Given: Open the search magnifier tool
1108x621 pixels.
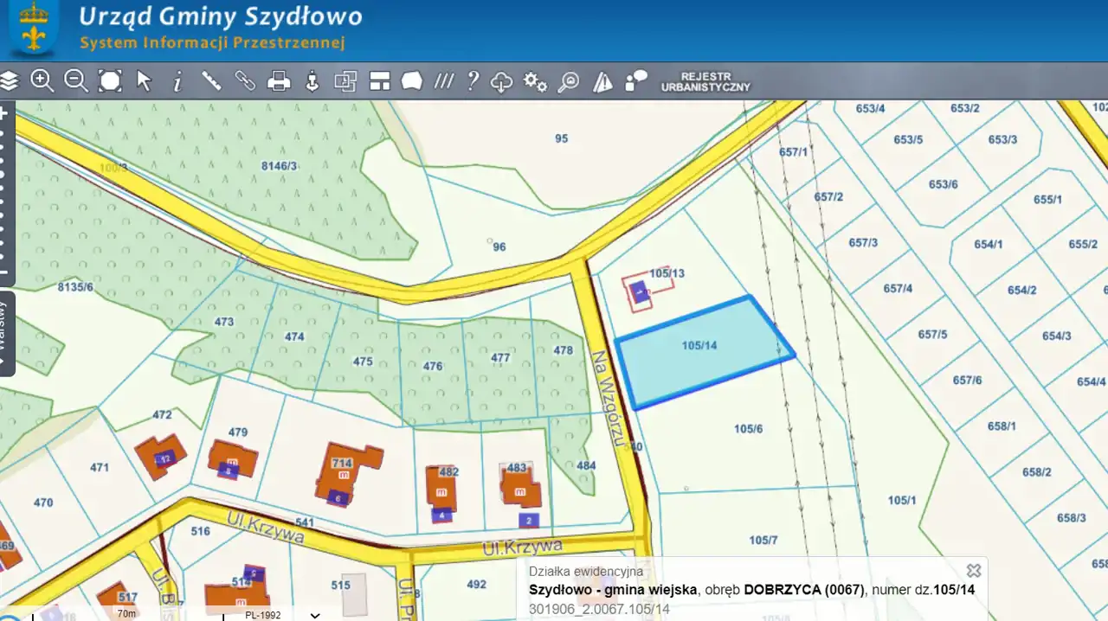Looking at the screenshot, I should (x=569, y=82).
